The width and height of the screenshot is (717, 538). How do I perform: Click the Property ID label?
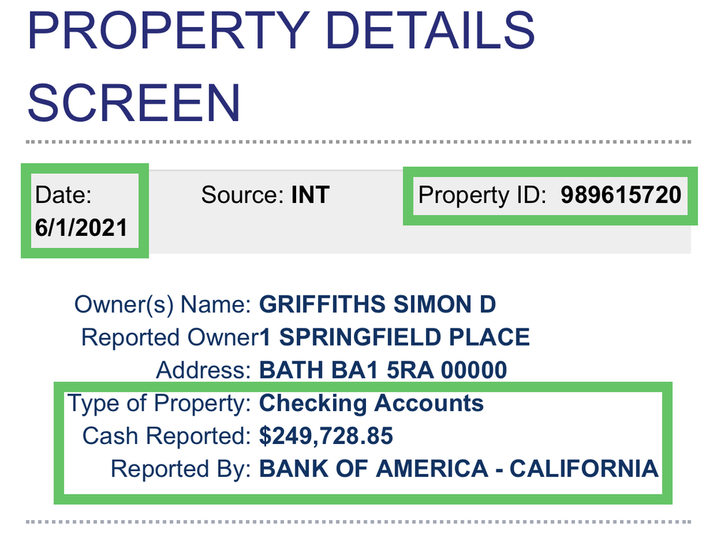[482, 195]
